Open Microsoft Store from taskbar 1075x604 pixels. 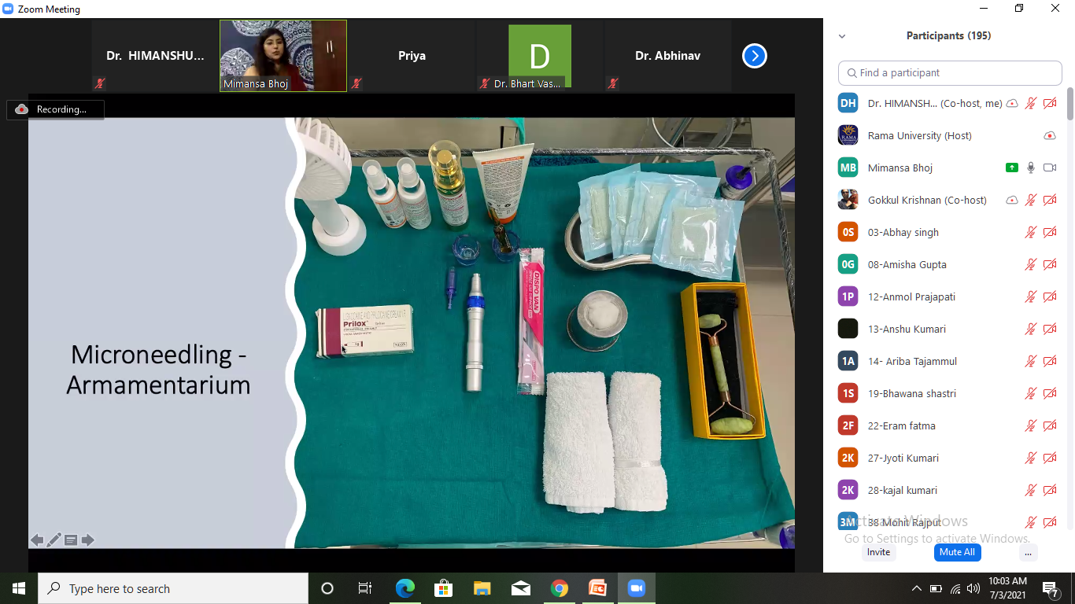coord(443,588)
